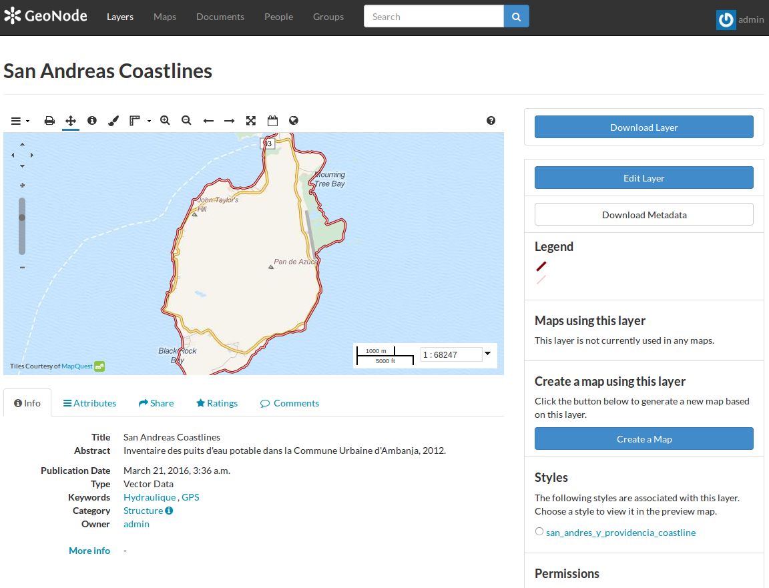Select the san_andres_y_providencia_coastline style radio
Viewport: 769px width, 588px height.
pyautogui.click(x=539, y=531)
